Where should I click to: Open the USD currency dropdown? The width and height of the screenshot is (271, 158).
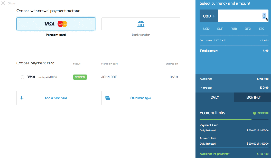(209, 16)
